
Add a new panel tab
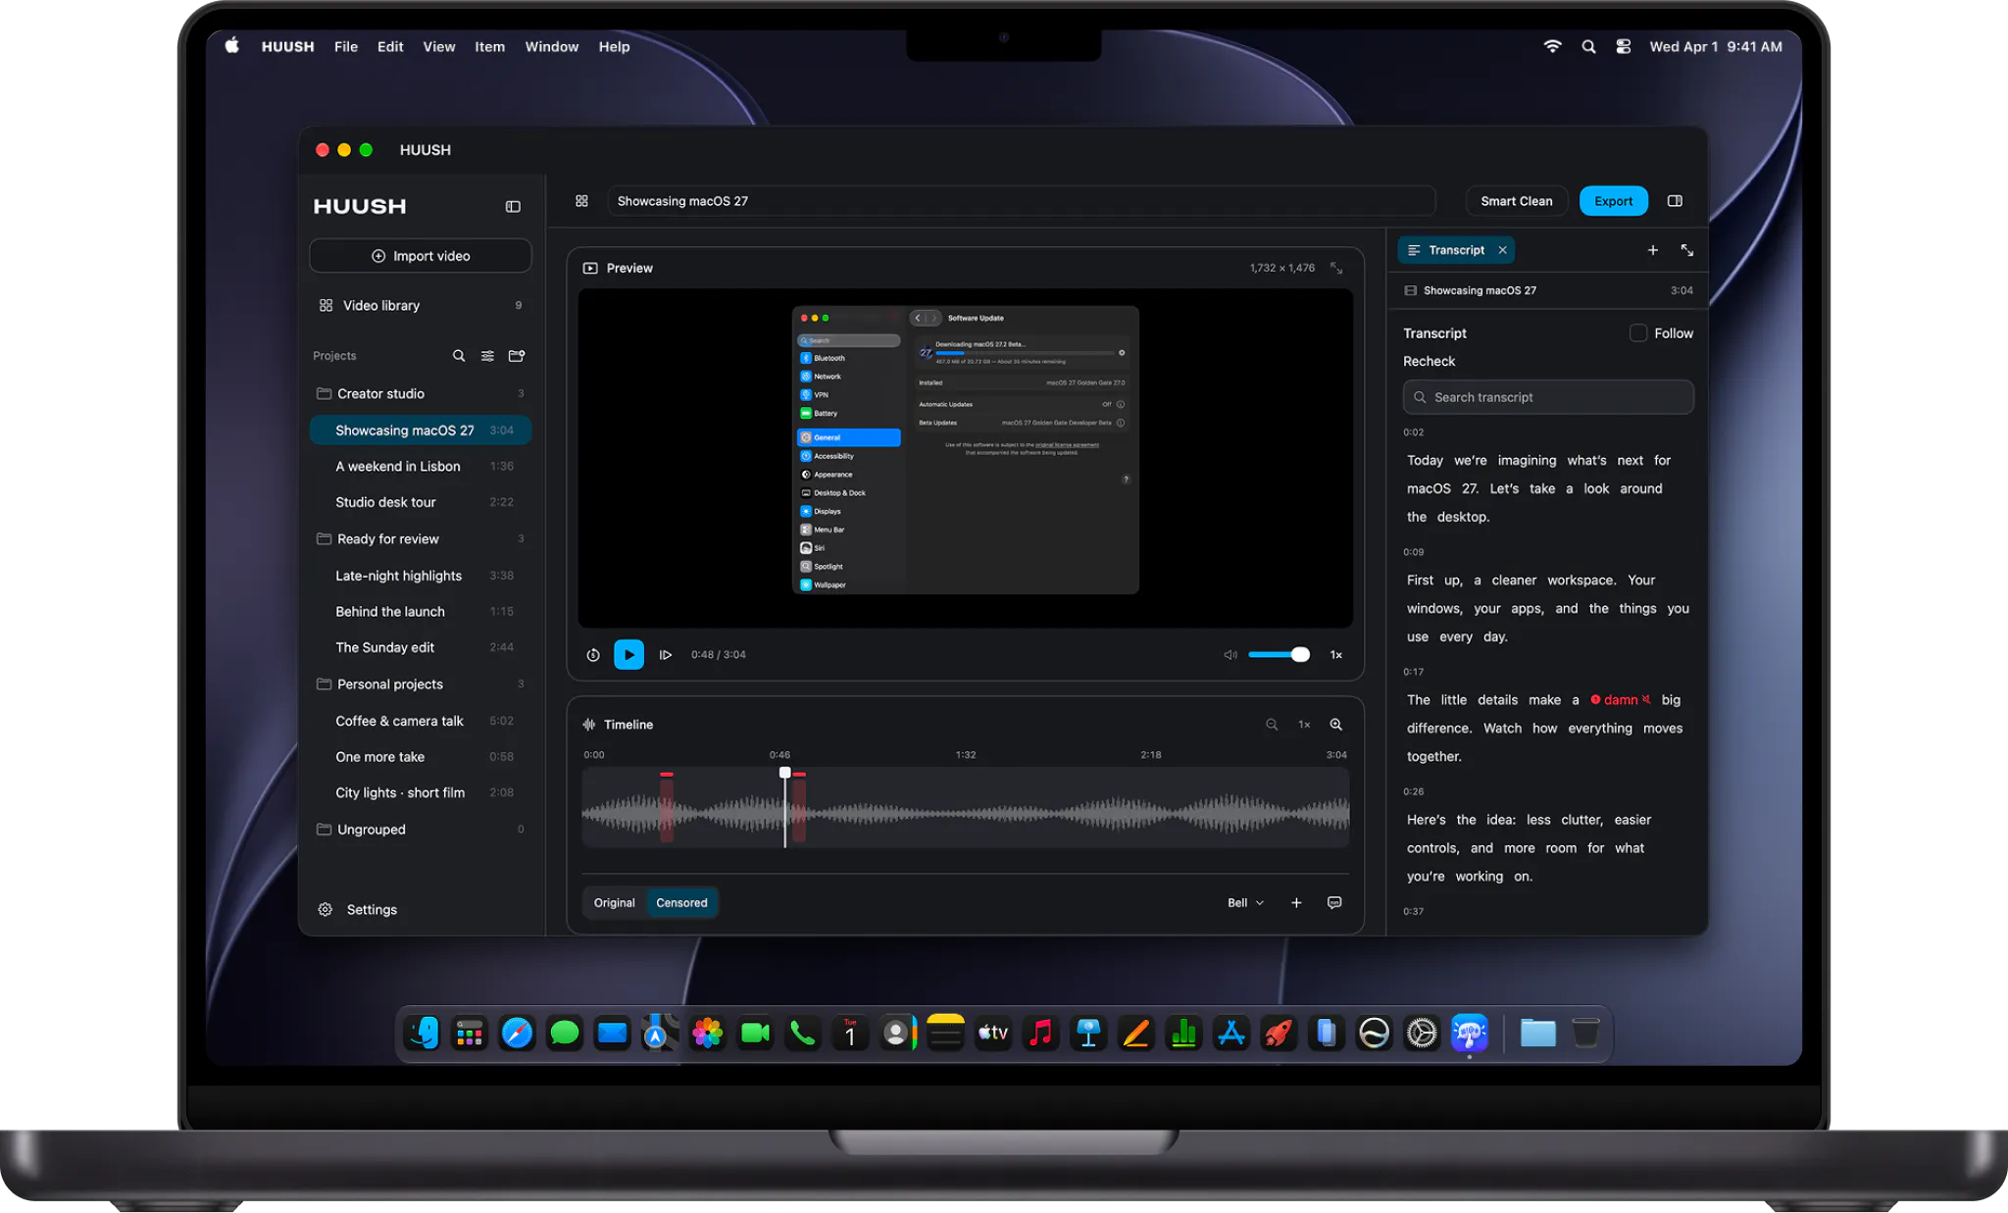coord(1653,250)
